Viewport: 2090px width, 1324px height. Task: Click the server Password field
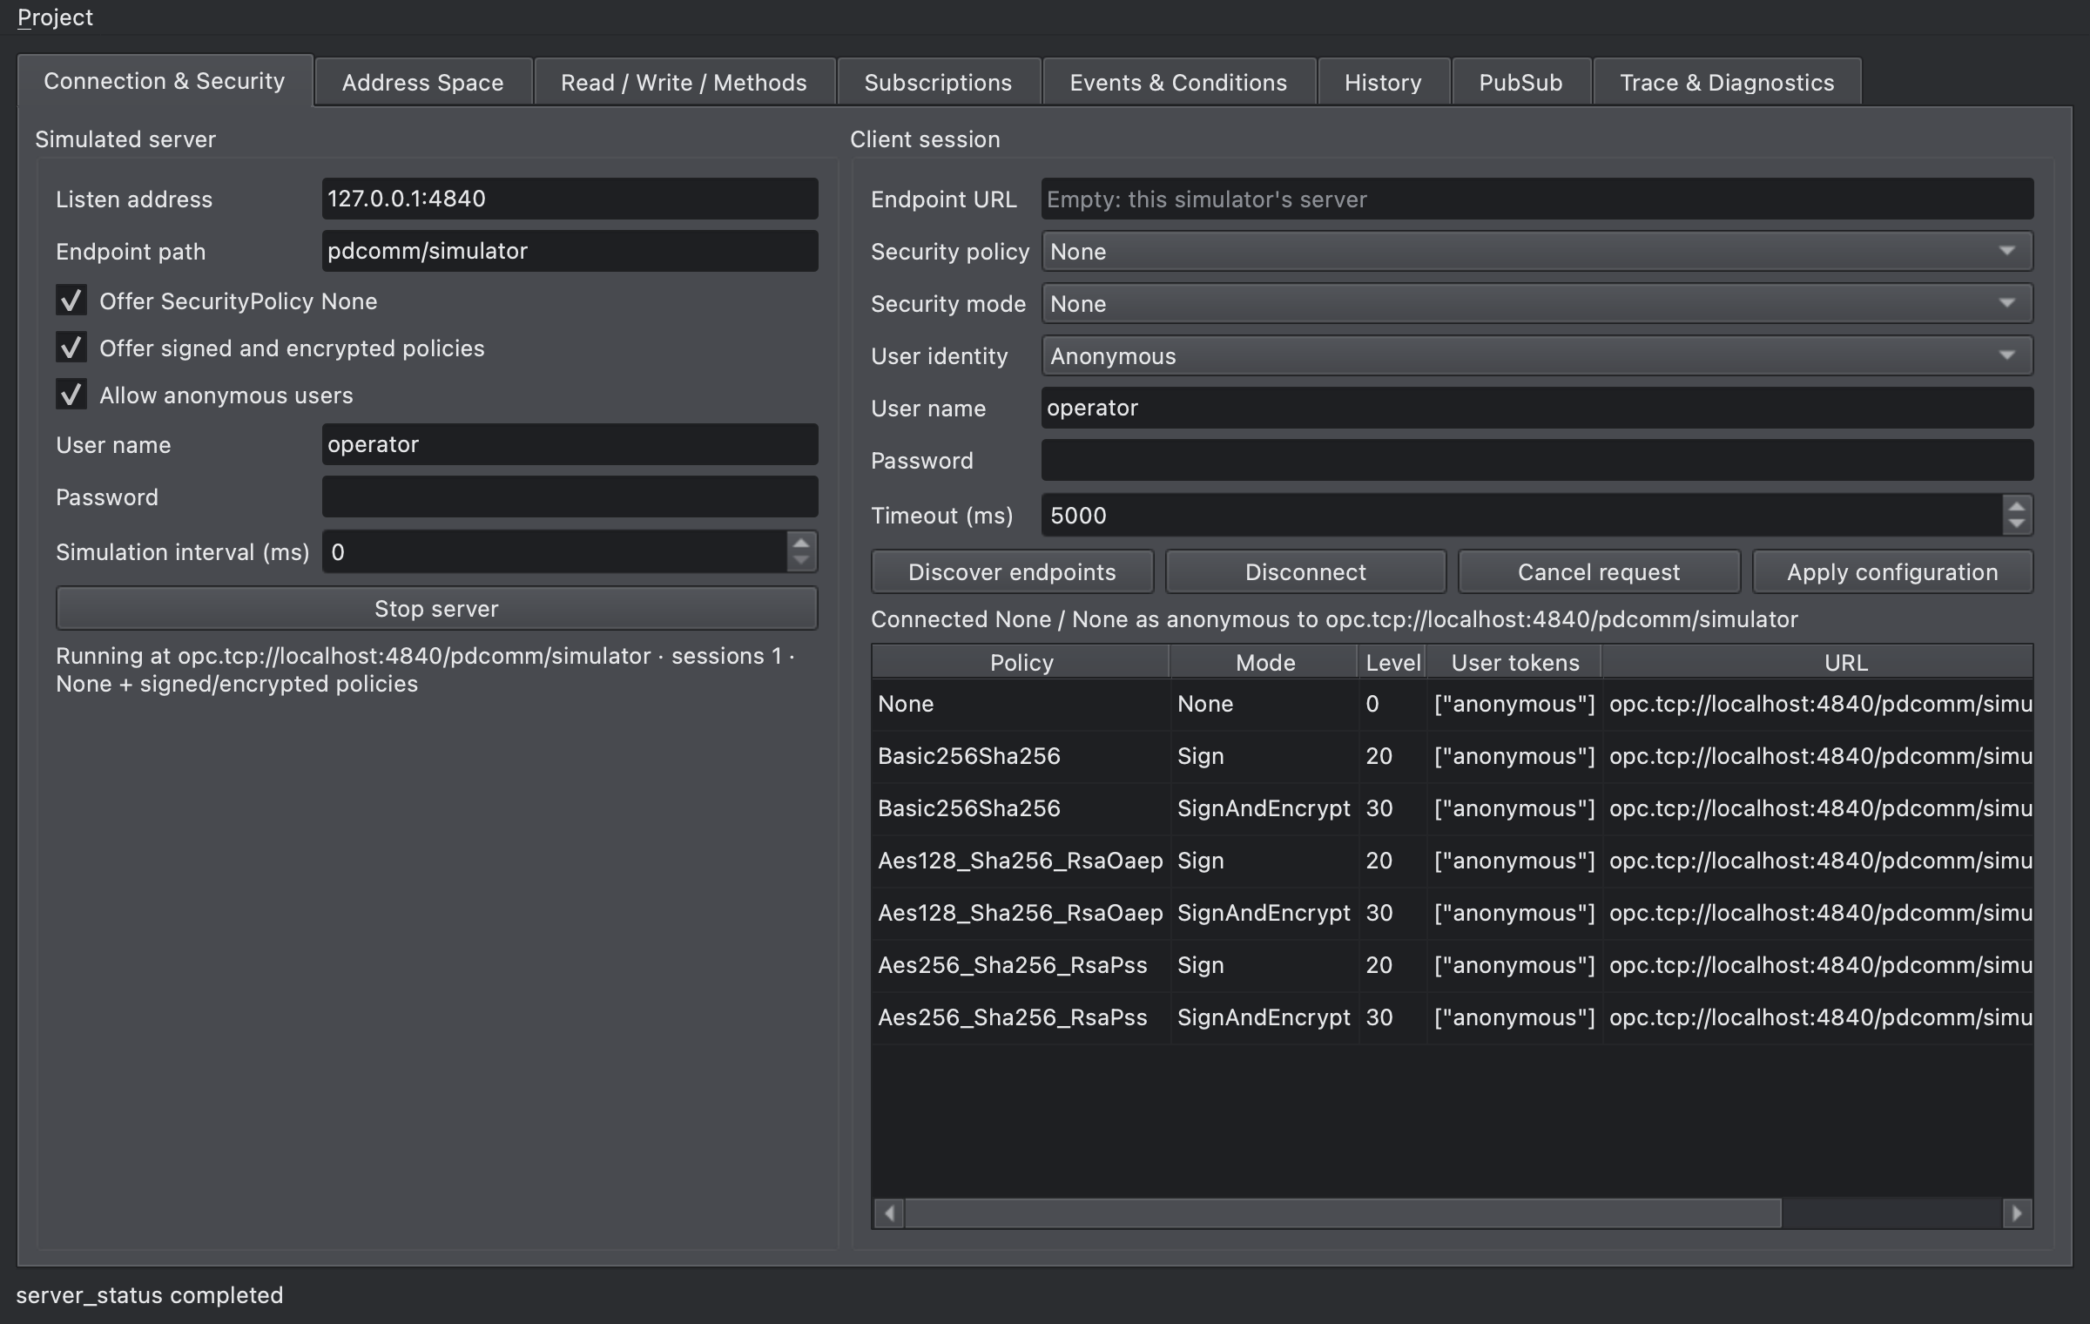tap(570, 496)
